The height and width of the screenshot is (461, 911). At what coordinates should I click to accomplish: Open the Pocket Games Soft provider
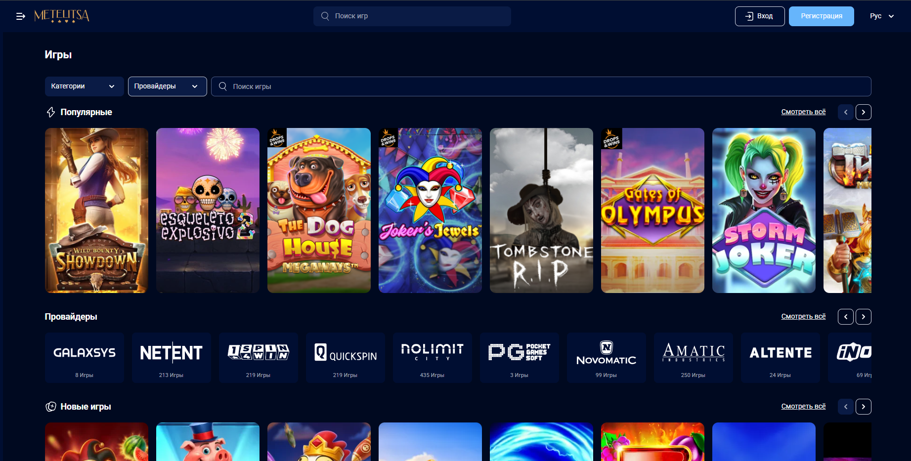[x=520, y=358]
